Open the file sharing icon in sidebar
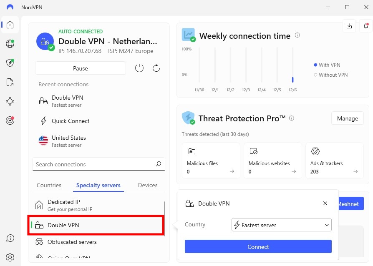The width and height of the screenshot is (373, 266). tap(10, 82)
